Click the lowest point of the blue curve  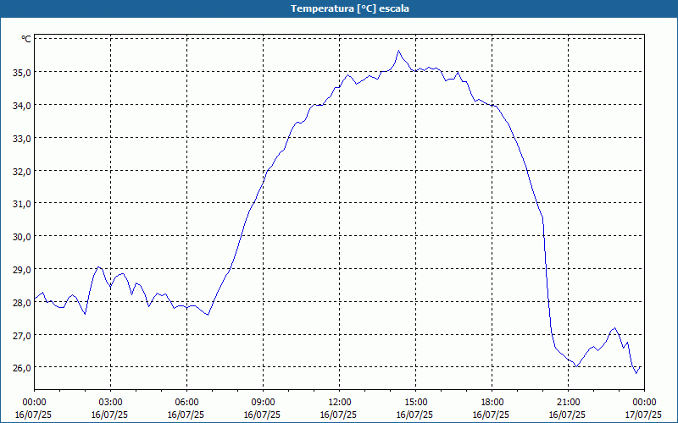click(636, 373)
